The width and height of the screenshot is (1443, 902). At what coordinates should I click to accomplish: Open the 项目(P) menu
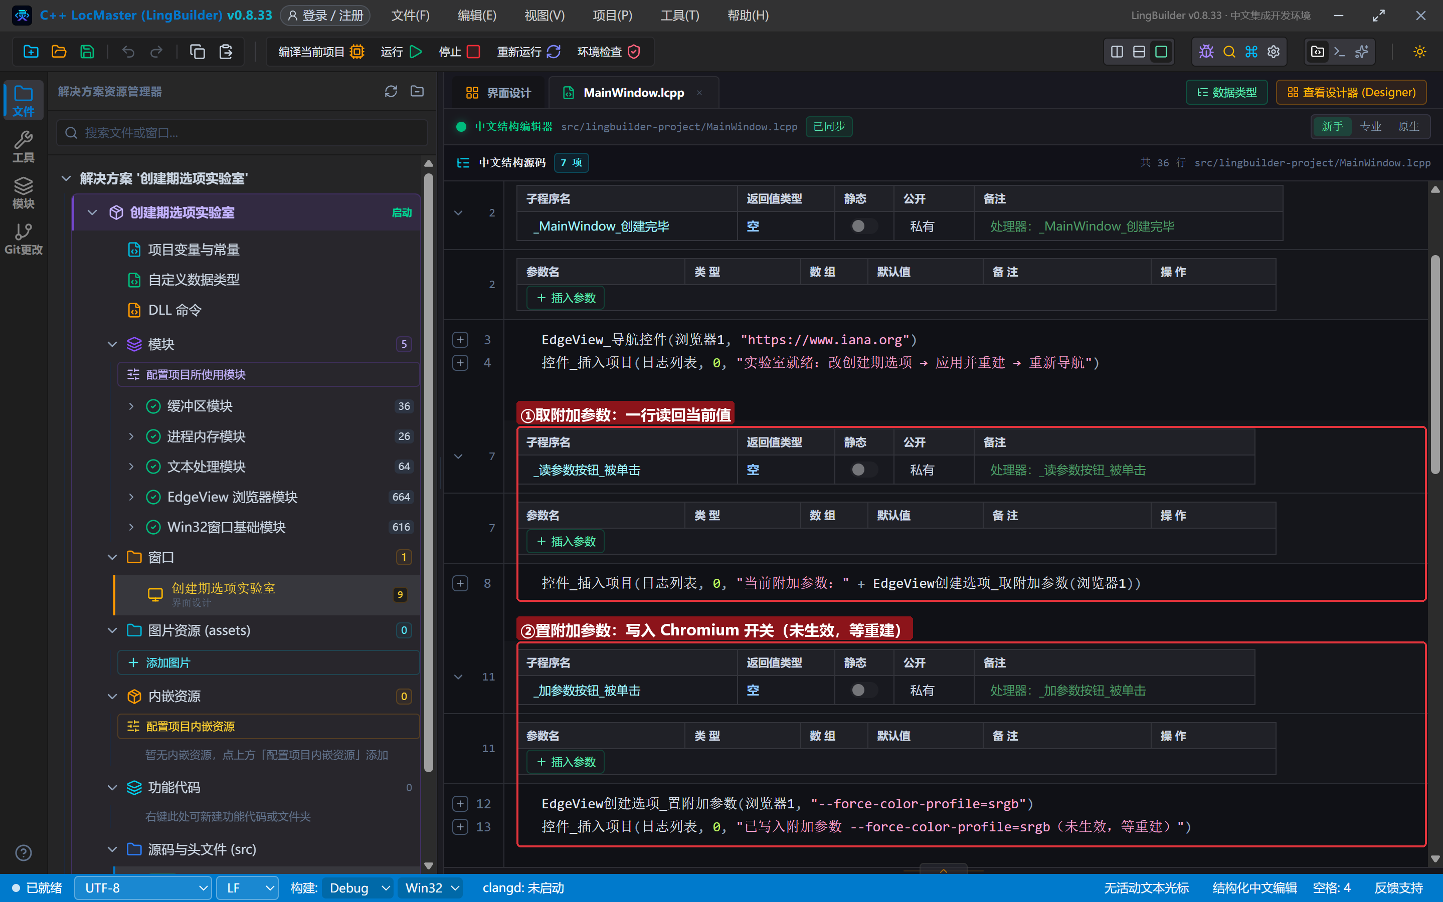612,16
